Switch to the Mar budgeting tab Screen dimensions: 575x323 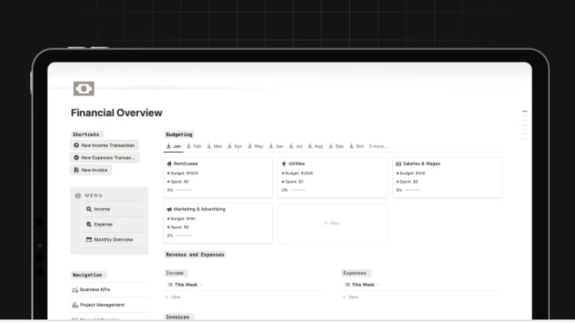[x=215, y=146]
